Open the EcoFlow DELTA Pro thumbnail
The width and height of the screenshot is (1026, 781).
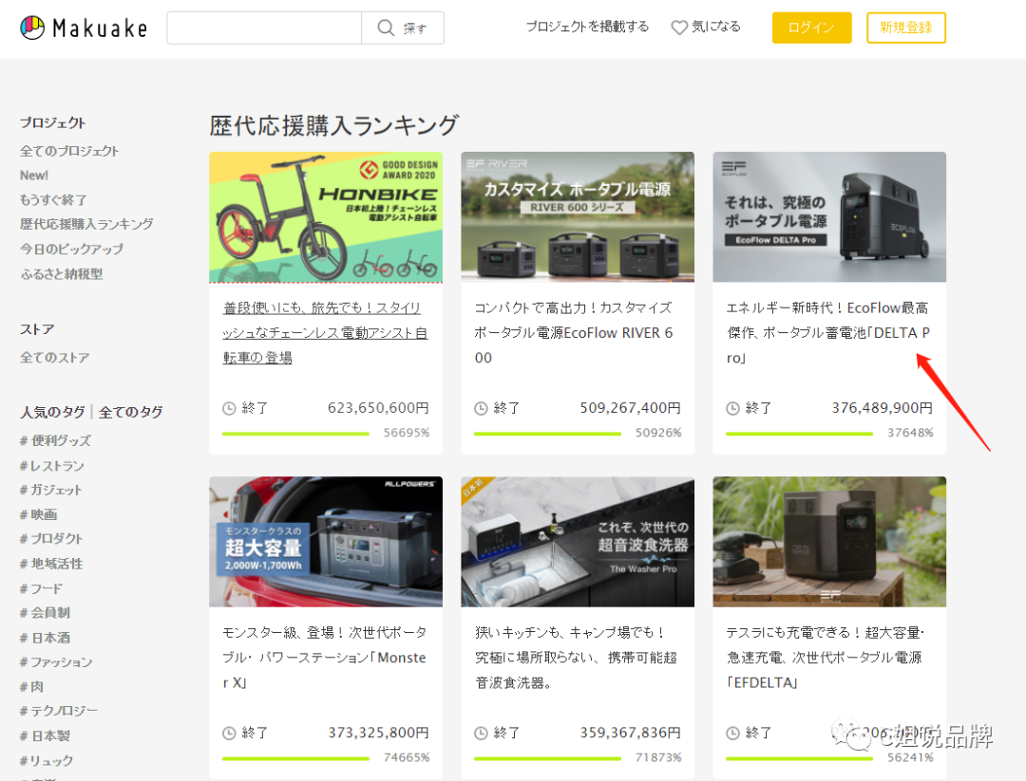(x=829, y=217)
